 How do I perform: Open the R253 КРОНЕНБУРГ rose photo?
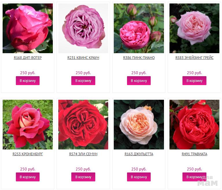pyautogui.click(x=28, y=124)
